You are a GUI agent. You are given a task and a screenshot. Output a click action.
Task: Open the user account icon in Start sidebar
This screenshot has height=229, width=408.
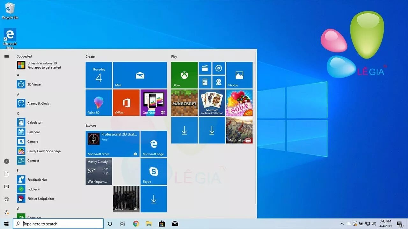click(x=6, y=161)
